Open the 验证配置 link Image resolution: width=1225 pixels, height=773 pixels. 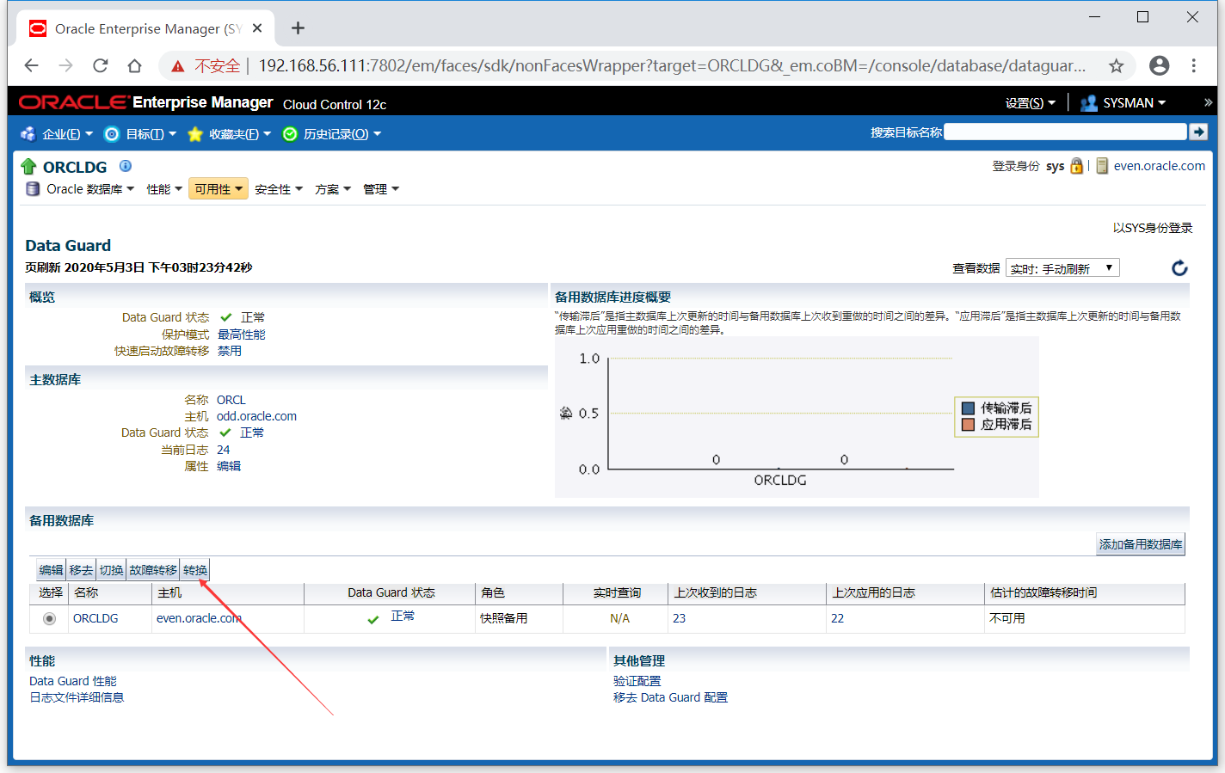coord(637,681)
